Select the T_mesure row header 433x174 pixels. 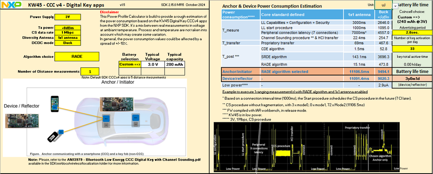click(x=241, y=30)
